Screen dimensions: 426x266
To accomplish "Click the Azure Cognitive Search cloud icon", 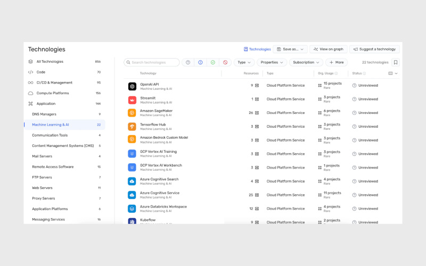I will point(132,181).
